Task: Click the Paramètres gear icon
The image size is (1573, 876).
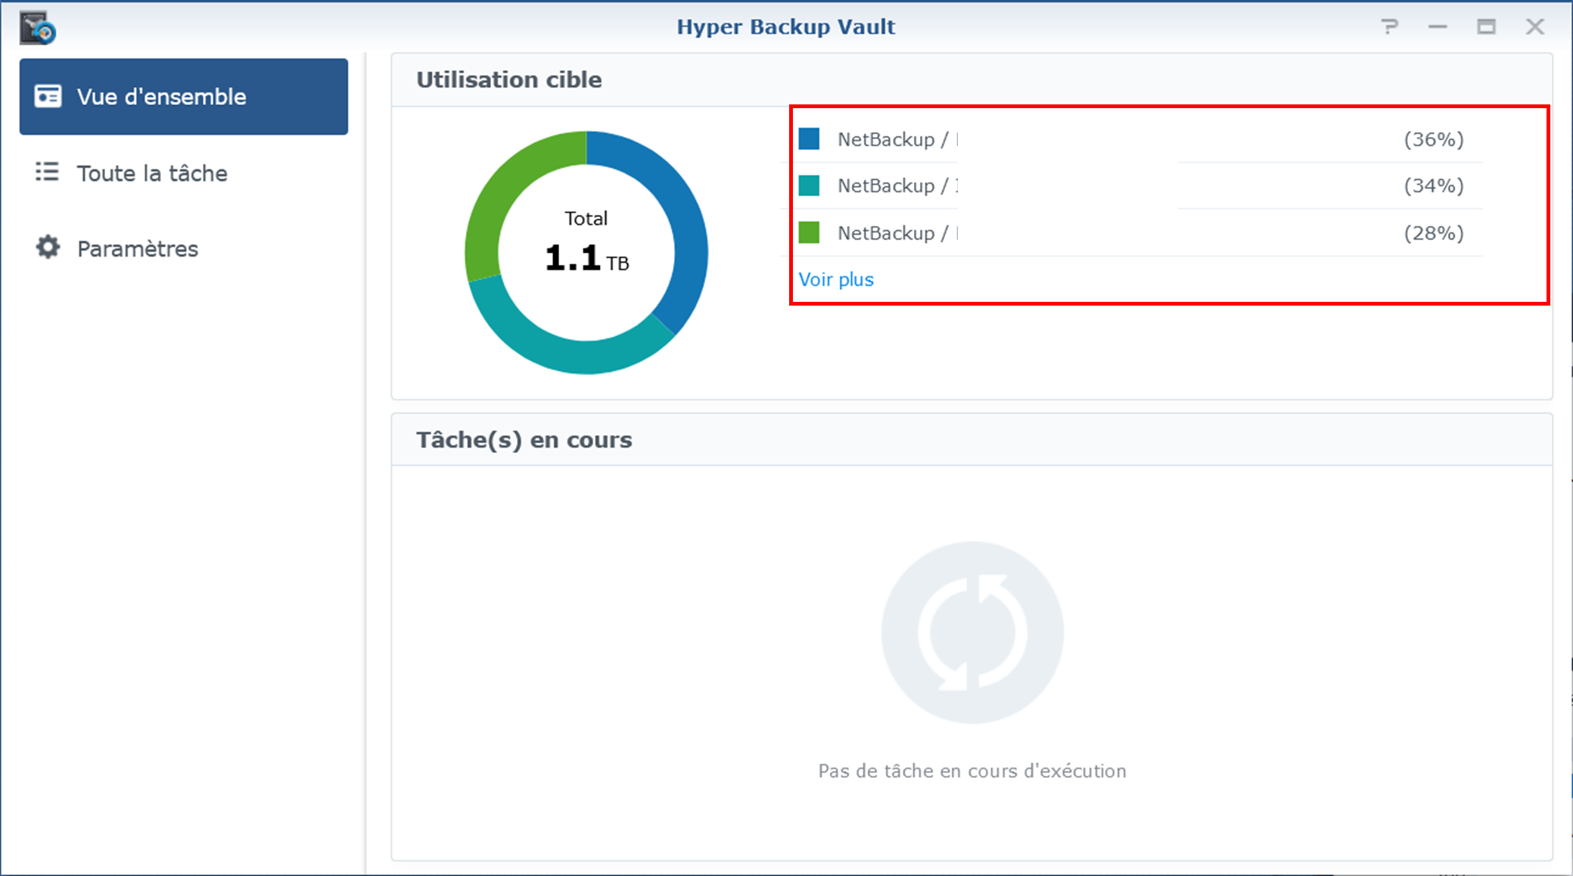Action: click(48, 247)
